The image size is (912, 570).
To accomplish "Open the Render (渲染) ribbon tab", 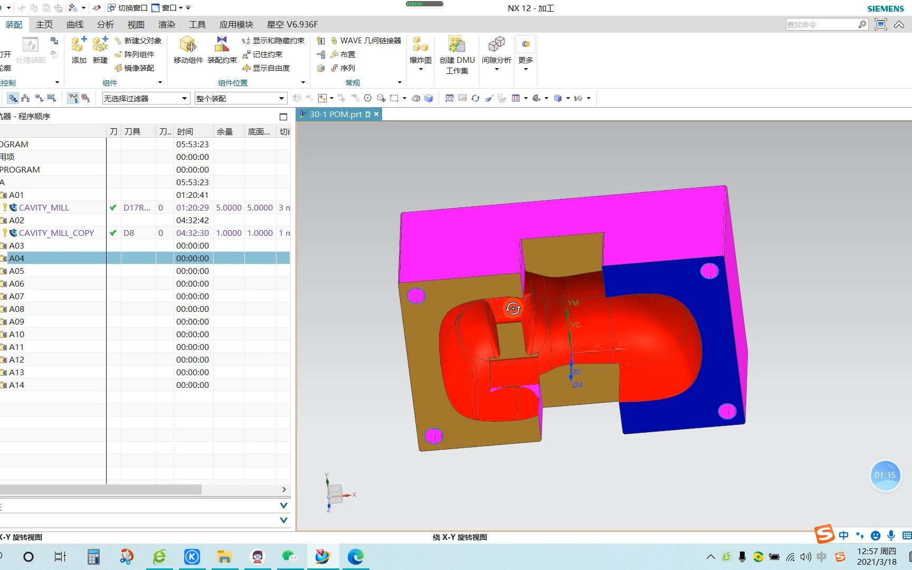I will pyautogui.click(x=166, y=24).
